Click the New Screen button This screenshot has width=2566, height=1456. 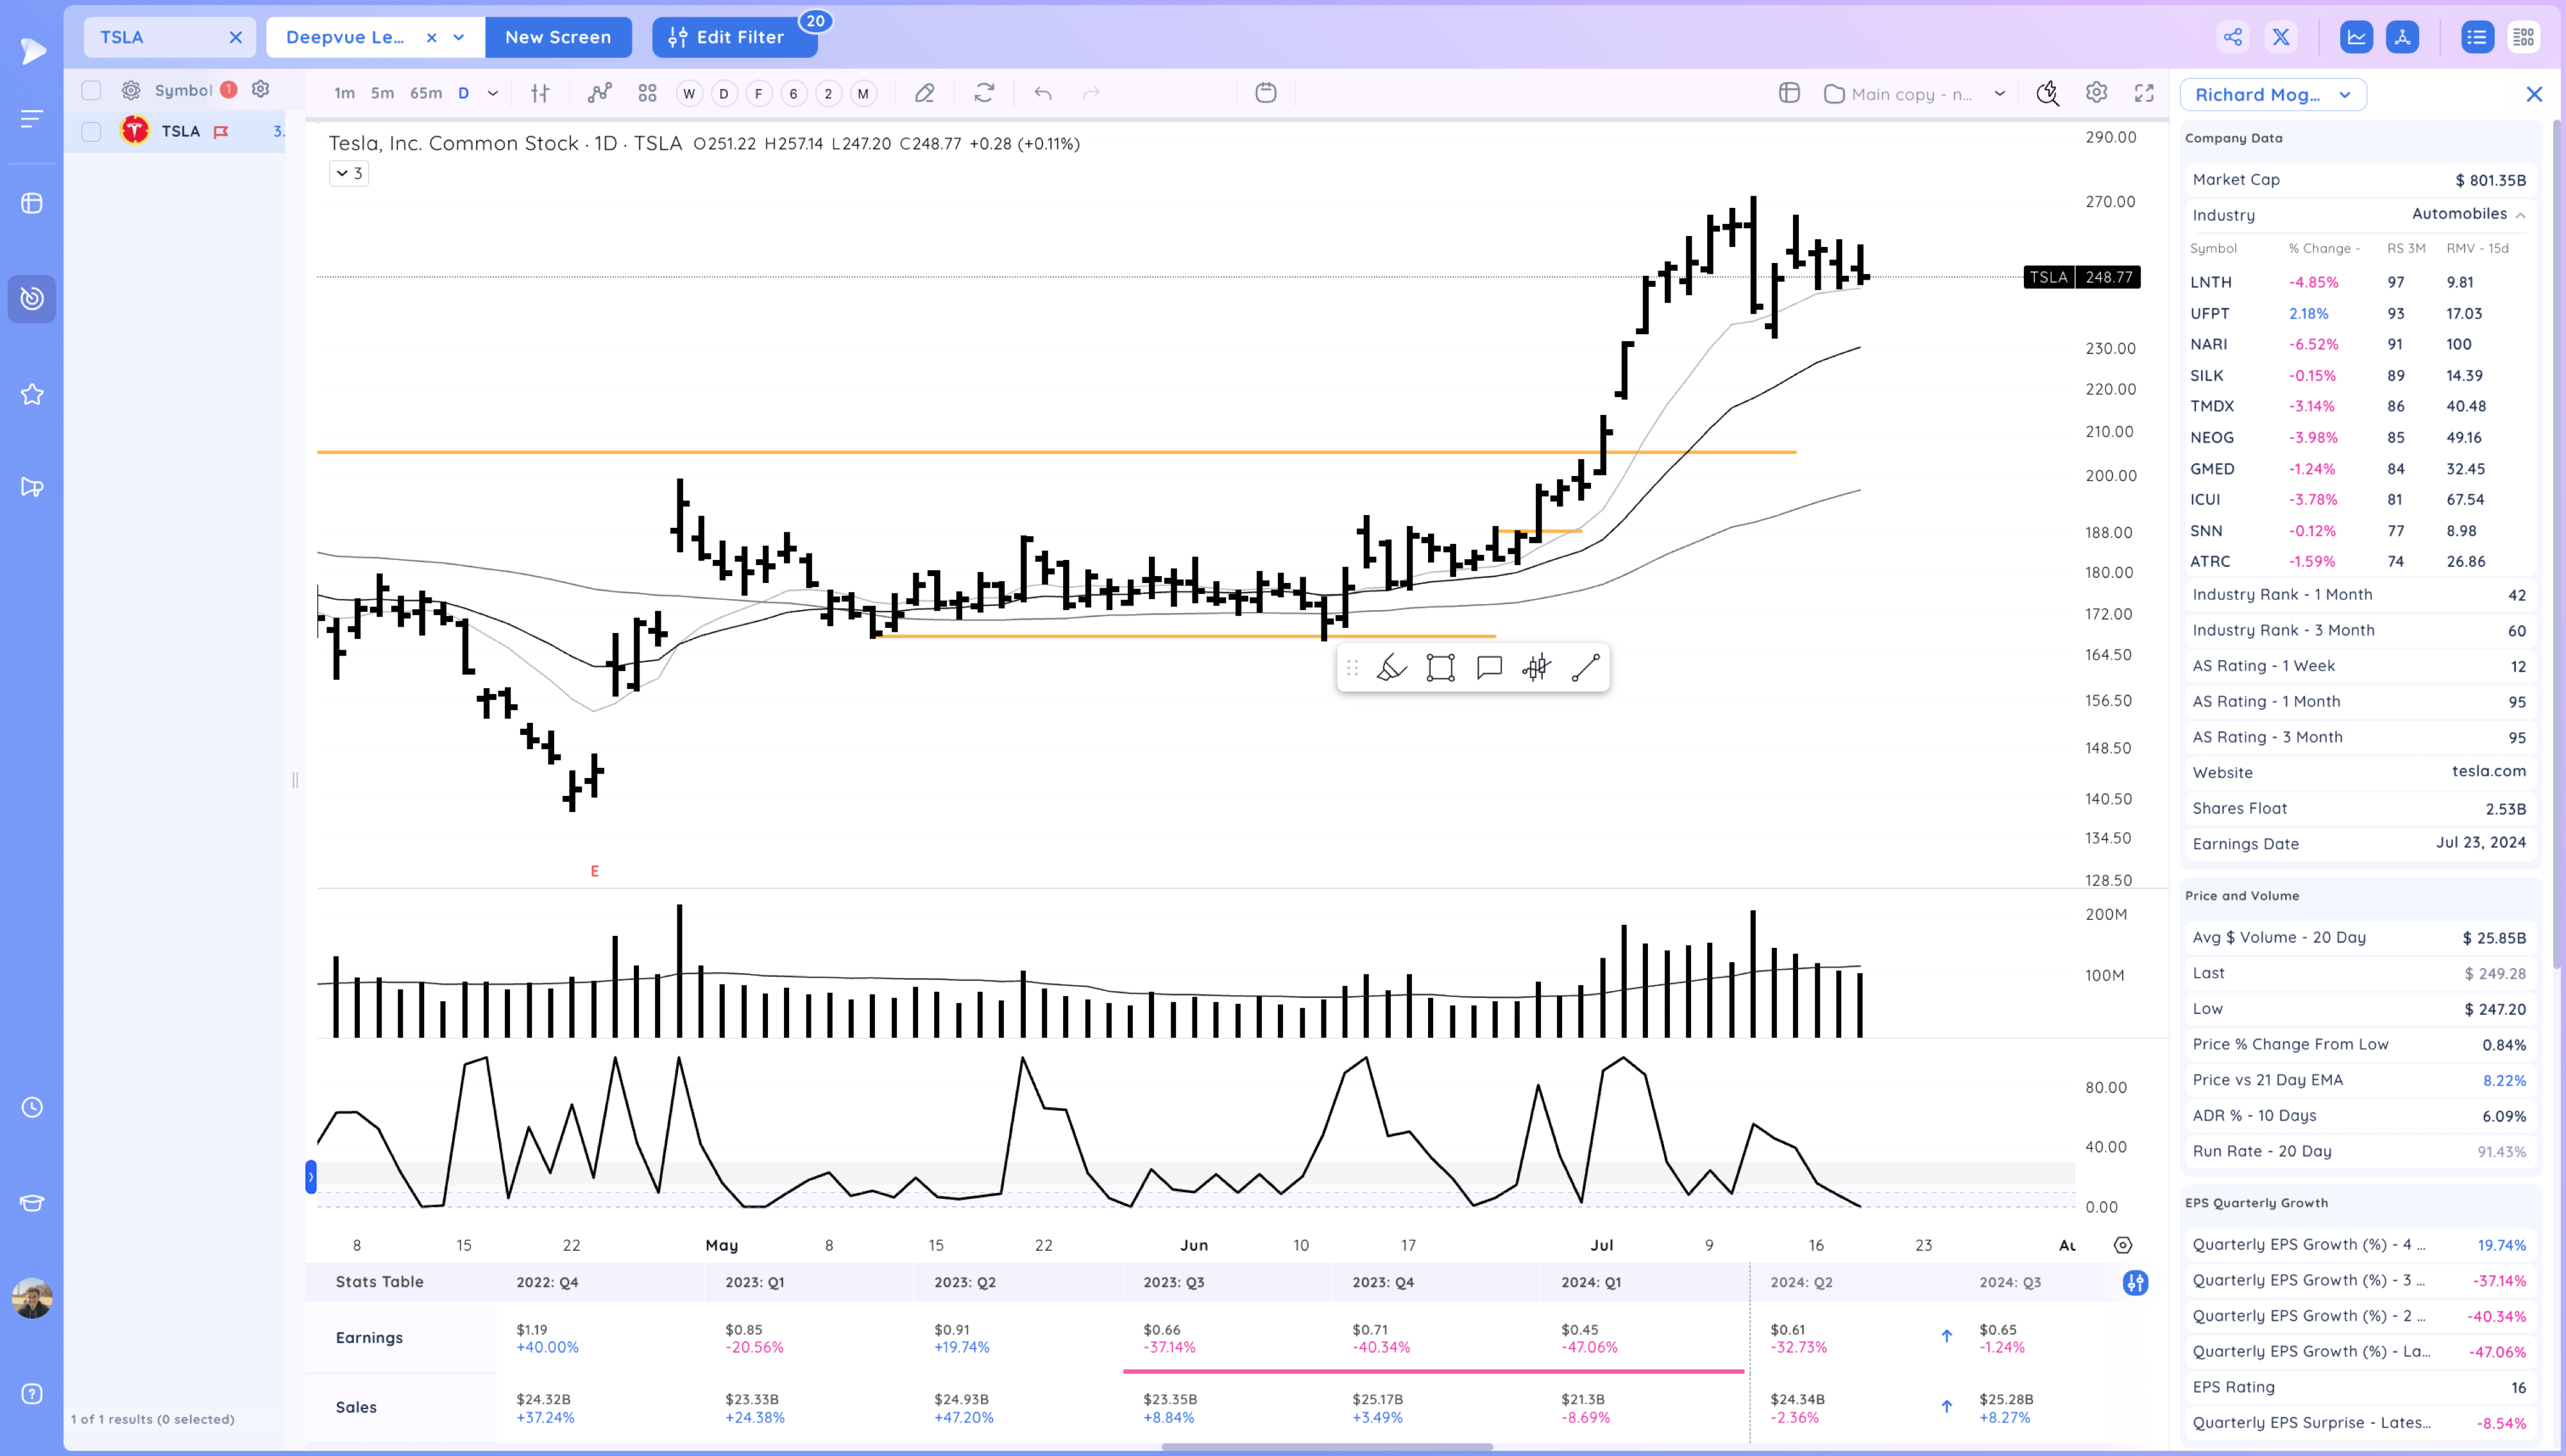pos(558,37)
